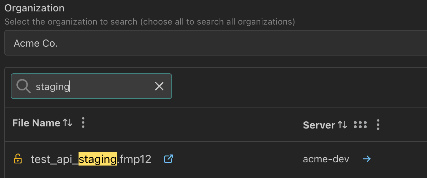This screenshot has height=178, width=427.
Task: Open File Name column options menu
Action: click(83, 123)
